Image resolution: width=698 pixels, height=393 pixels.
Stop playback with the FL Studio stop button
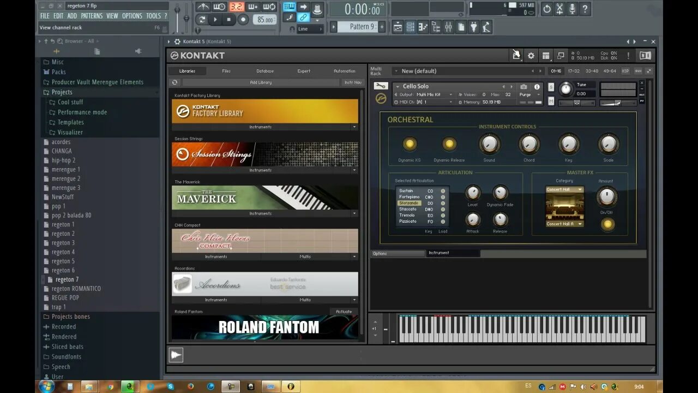[229, 20]
